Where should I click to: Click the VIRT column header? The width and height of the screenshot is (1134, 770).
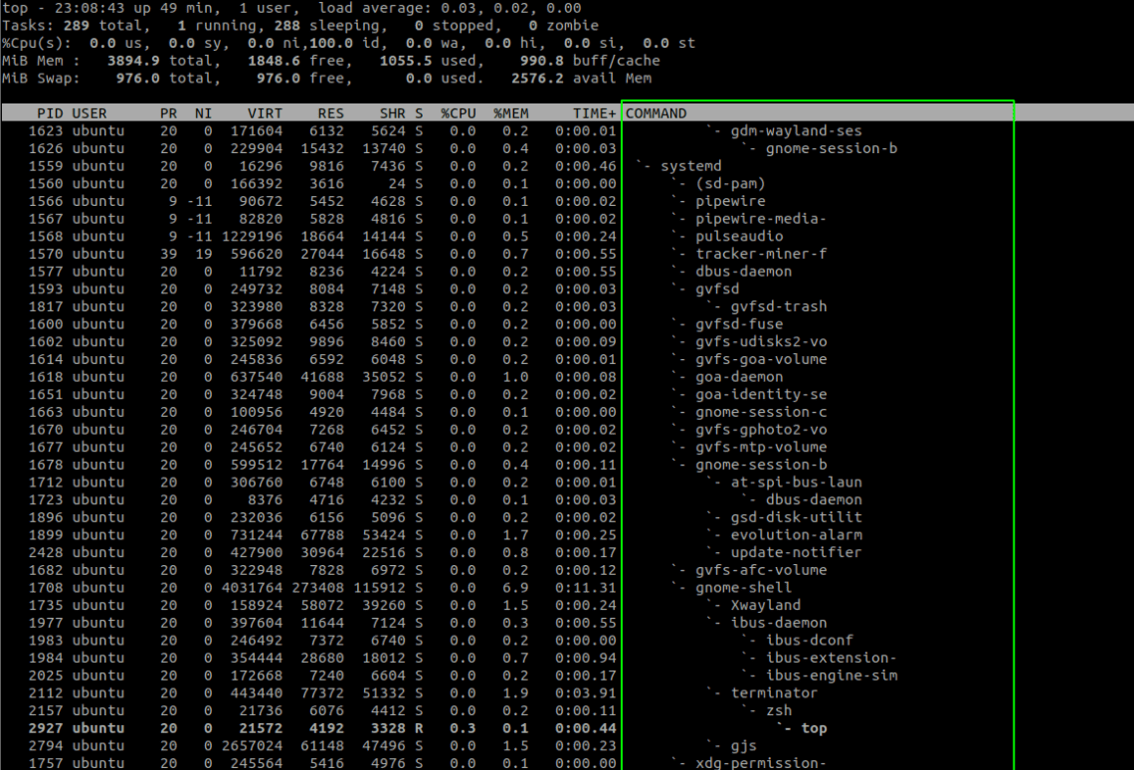click(x=265, y=113)
